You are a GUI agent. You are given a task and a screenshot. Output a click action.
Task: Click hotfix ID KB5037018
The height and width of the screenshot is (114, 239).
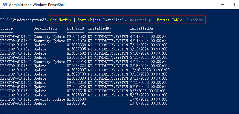[x=76, y=62]
